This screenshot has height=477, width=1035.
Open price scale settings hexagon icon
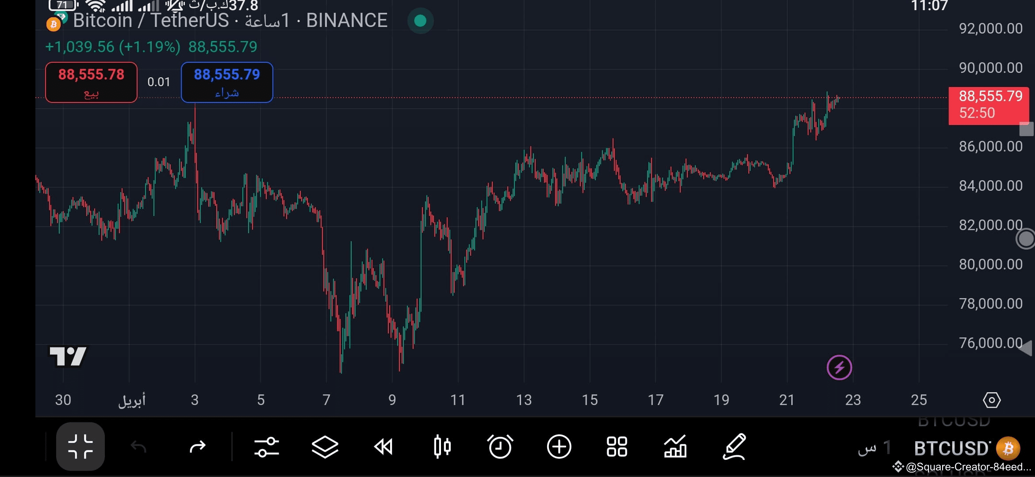click(992, 400)
